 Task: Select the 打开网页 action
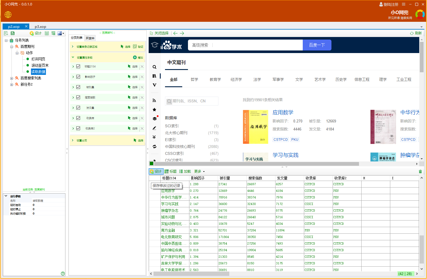pos(38,59)
